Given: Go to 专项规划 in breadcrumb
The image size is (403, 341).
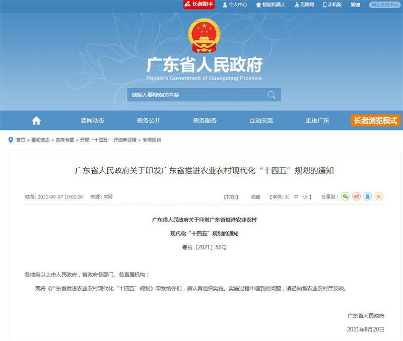Looking at the screenshot, I should click(152, 140).
